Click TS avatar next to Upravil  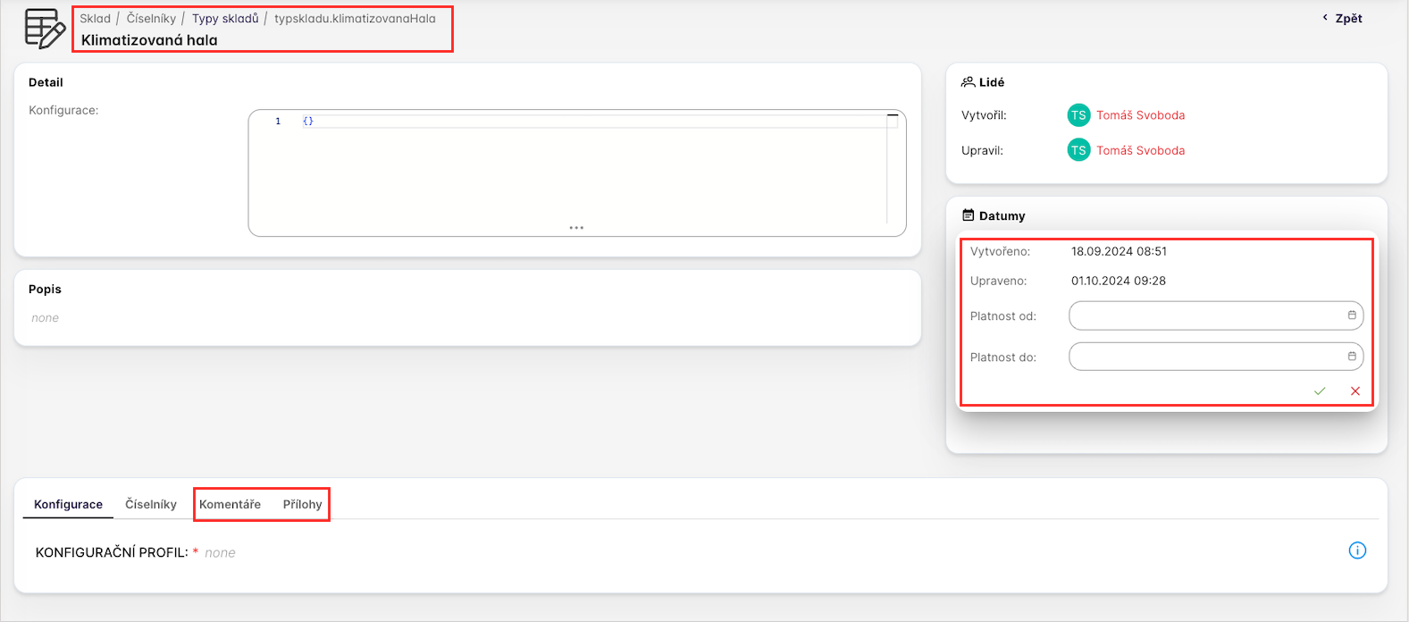coord(1078,151)
